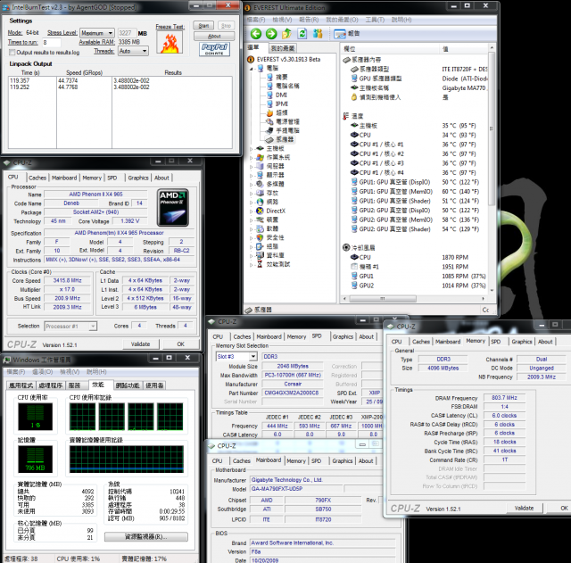This screenshot has height=563, width=571.
Task: Click the shield security node icon in EVEREST
Action: click(x=260, y=237)
